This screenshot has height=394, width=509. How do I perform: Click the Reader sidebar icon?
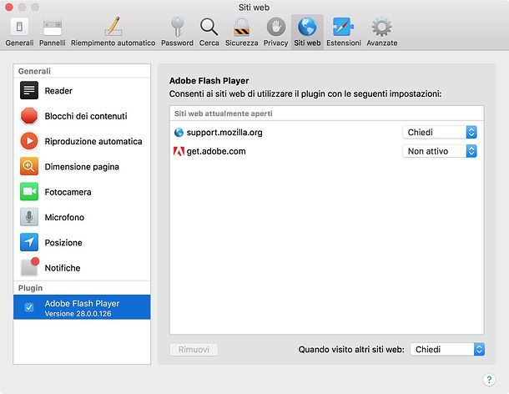tap(29, 90)
